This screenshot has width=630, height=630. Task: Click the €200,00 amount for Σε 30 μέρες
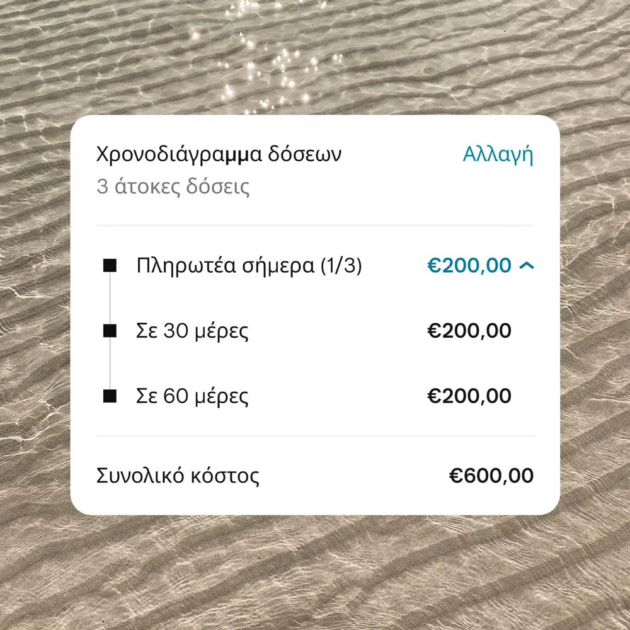469,331
